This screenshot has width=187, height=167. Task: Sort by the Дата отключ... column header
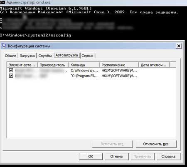(154, 65)
